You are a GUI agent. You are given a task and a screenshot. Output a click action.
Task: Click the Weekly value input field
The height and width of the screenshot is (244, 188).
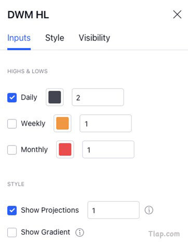pos(105,123)
